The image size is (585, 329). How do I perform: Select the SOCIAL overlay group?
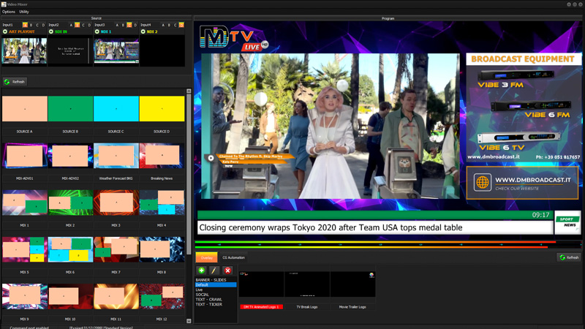(216, 295)
